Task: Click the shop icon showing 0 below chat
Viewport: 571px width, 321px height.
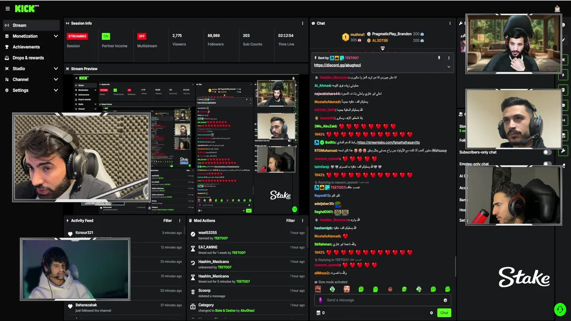Action: pyautogui.click(x=318, y=313)
